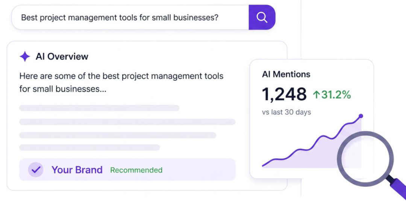This screenshot has height=201, width=406.
Task: Open the AI Overview heading
Action: click(62, 57)
